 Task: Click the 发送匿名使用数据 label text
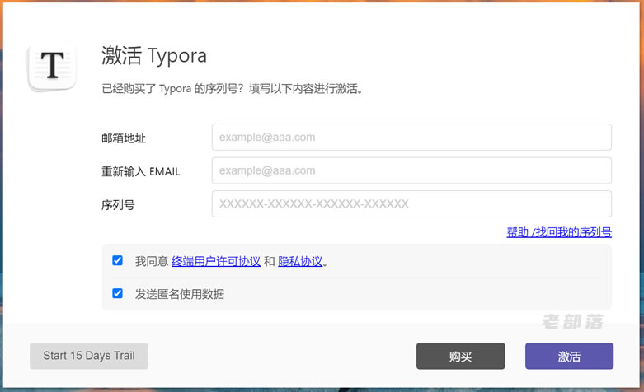pos(180,294)
